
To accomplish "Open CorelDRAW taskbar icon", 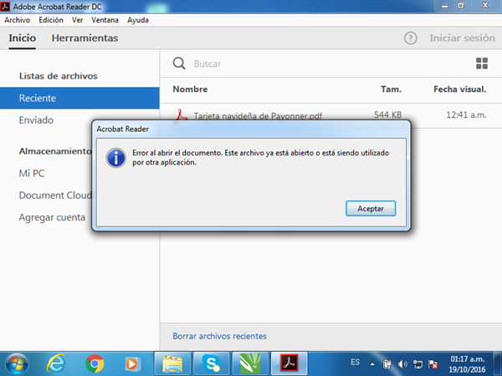I will coord(250,363).
